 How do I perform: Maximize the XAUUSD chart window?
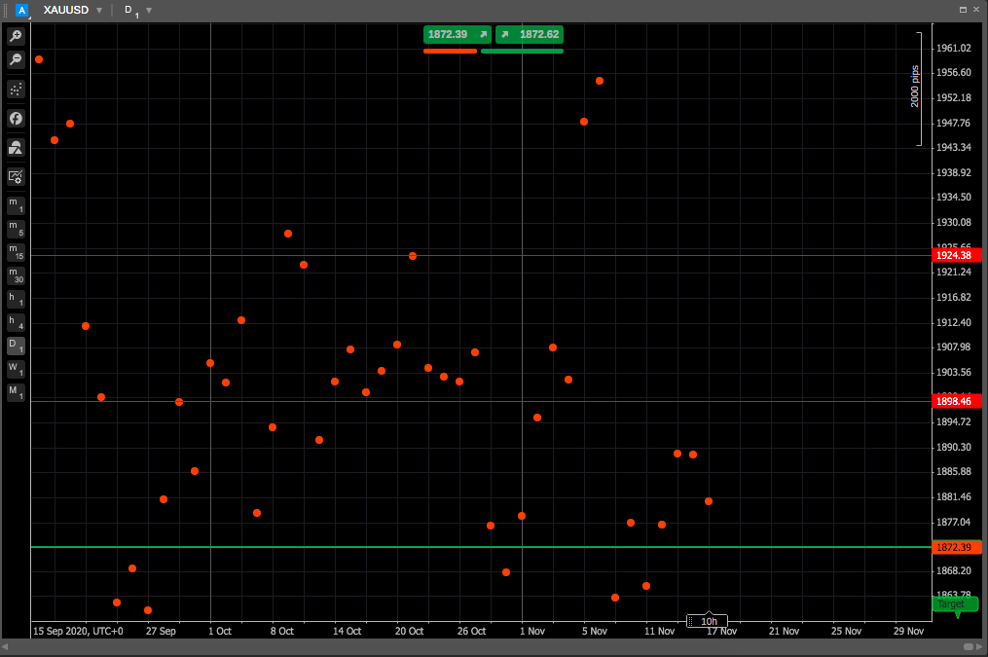[963, 10]
